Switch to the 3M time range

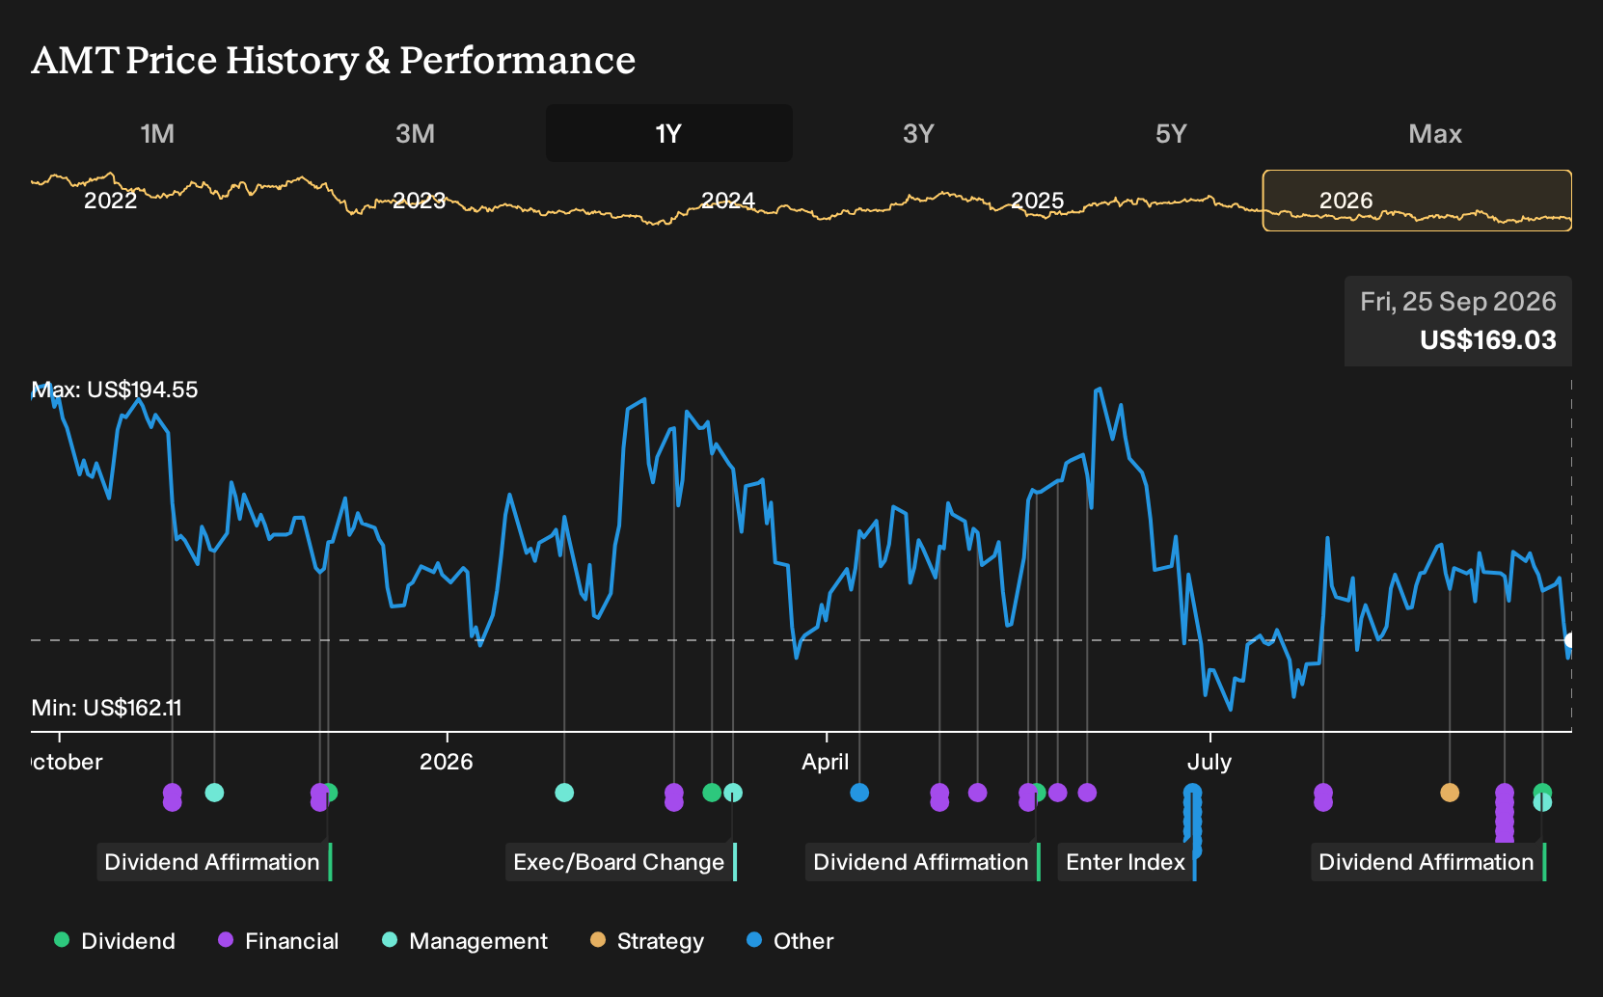click(x=415, y=133)
